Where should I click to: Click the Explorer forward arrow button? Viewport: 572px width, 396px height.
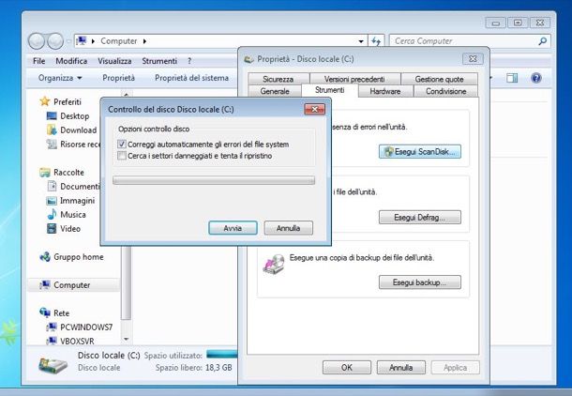55,41
